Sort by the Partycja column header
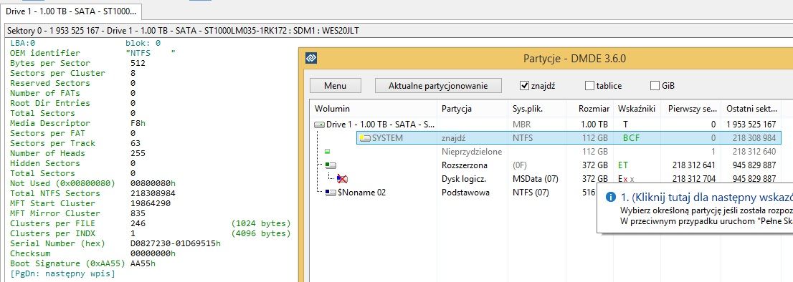 [x=473, y=109]
